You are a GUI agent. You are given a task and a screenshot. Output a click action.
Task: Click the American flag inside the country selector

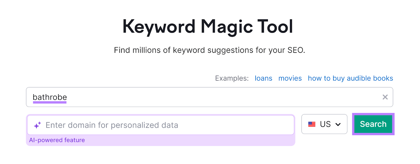[x=312, y=124]
